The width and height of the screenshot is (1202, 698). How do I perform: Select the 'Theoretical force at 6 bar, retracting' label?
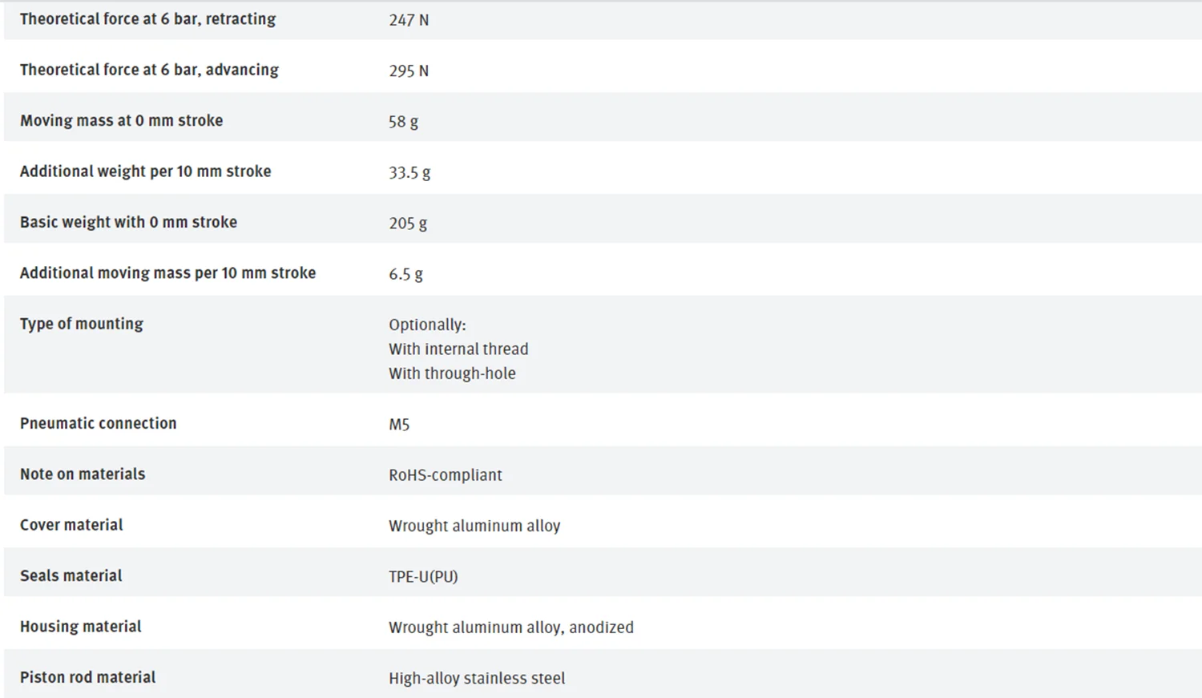pyautogui.click(x=147, y=19)
